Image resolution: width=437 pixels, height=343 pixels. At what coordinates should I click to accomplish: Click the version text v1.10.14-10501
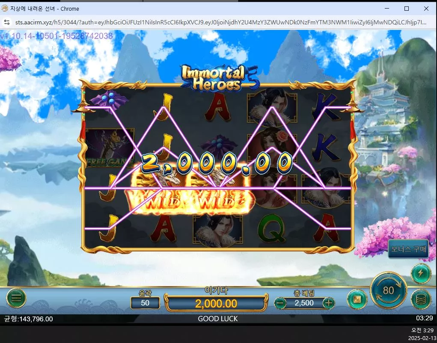[x=56, y=36]
